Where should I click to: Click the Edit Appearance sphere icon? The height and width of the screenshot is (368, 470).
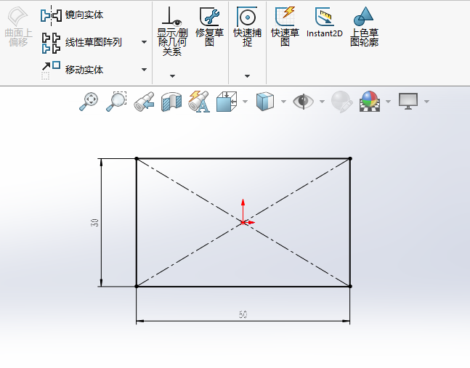(x=341, y=102)
